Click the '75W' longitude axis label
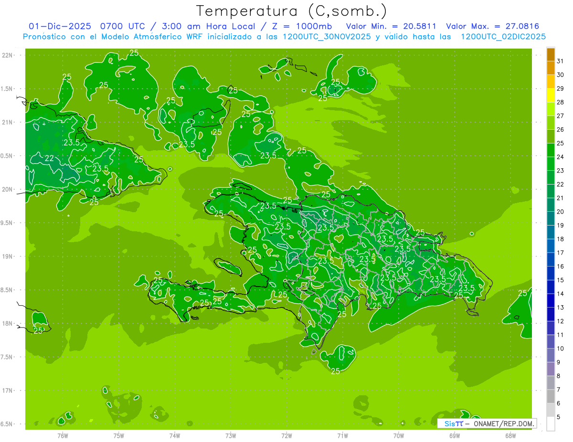The width and height of the screenshot is (573, 442). 119,436
